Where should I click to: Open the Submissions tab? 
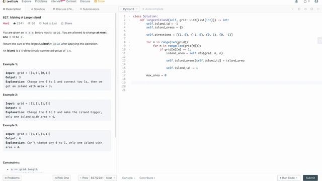coord(90,9)
